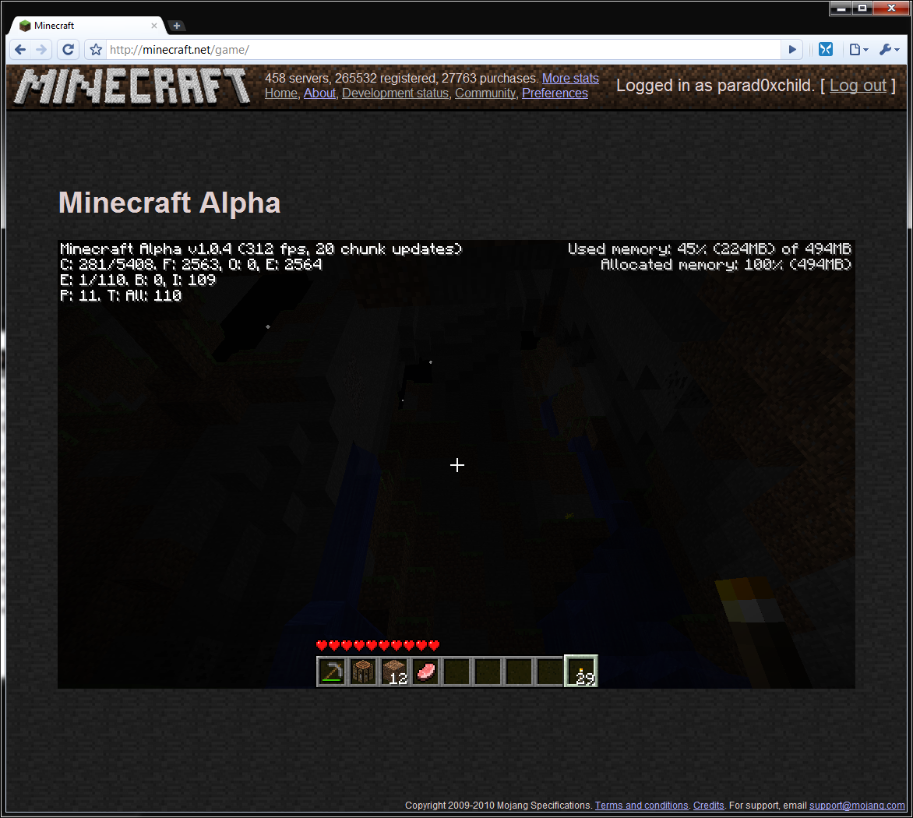The width and height of the screenshot is (913, 818).
Task: Click the Minecraft logo banner
Action: tap(132, 86)
